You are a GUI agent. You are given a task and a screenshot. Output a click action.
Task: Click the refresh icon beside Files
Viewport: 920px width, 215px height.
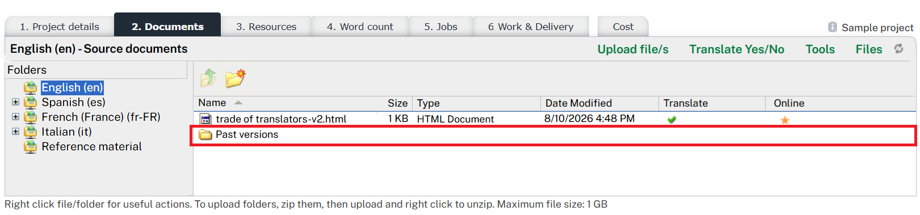coord(898,49)
